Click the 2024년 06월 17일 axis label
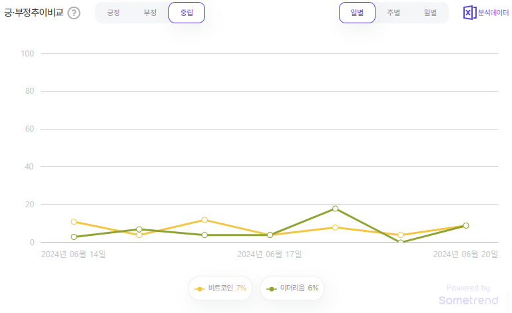Image resolution: width=512 pixels, height=313 pixels. pos(270,255)
